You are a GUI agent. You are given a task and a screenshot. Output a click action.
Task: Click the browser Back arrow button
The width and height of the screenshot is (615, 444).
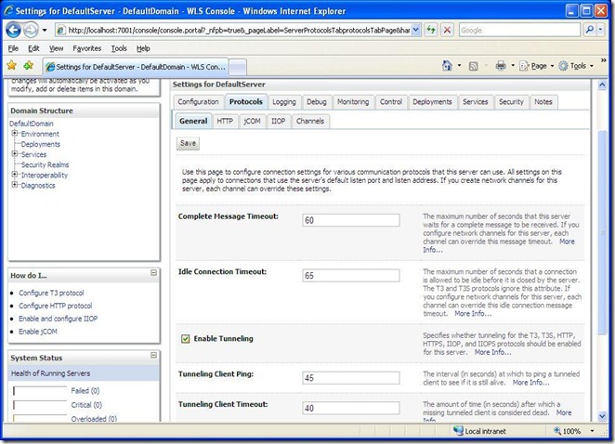pyautogui.click(x=13, y=31)
